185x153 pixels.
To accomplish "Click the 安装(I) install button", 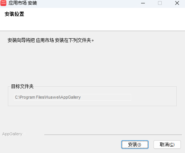I will click(x=135, y=144).
